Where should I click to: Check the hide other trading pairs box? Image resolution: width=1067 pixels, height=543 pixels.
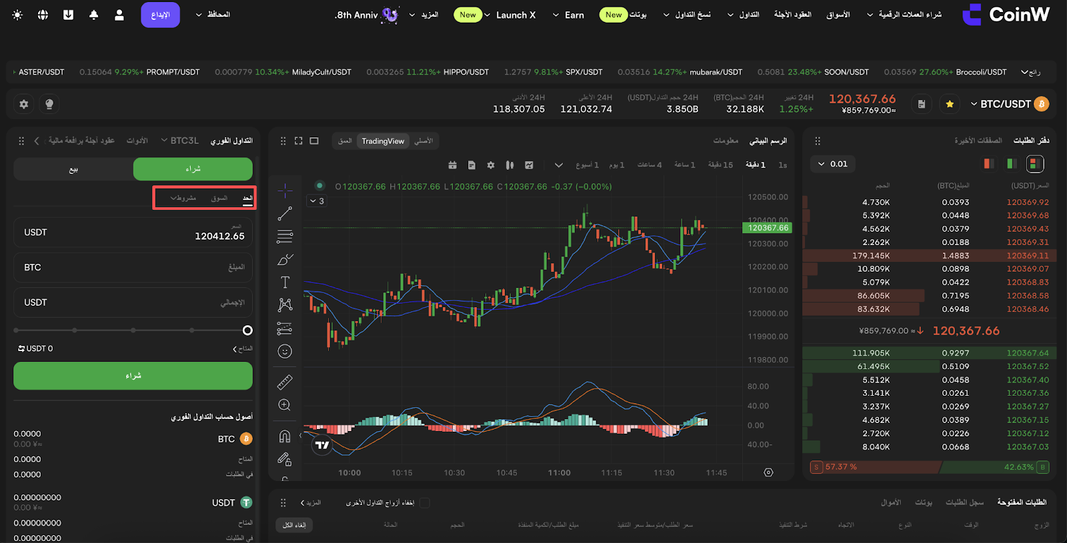point(425,503)
